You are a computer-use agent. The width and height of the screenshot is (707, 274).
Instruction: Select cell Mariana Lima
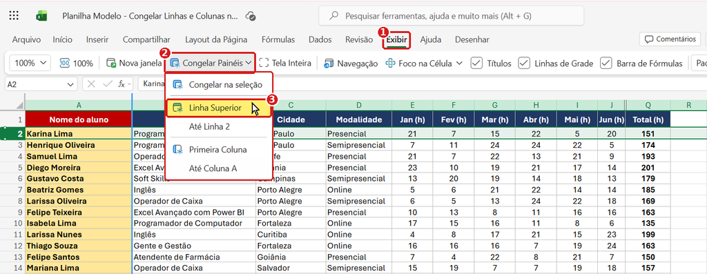coord(79,268)
